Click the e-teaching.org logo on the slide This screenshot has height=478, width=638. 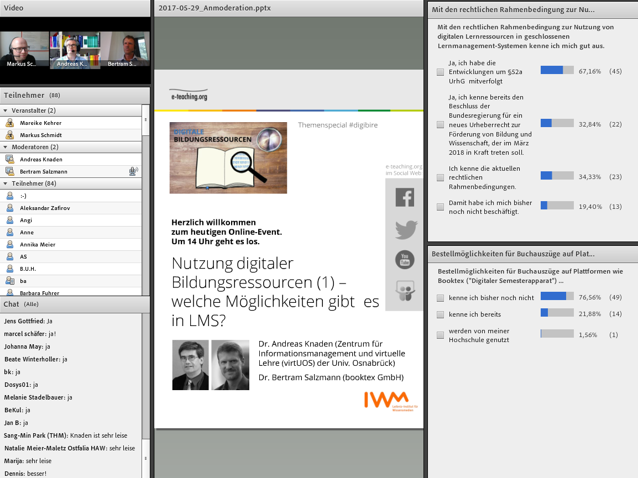click(x=189, y=95)
